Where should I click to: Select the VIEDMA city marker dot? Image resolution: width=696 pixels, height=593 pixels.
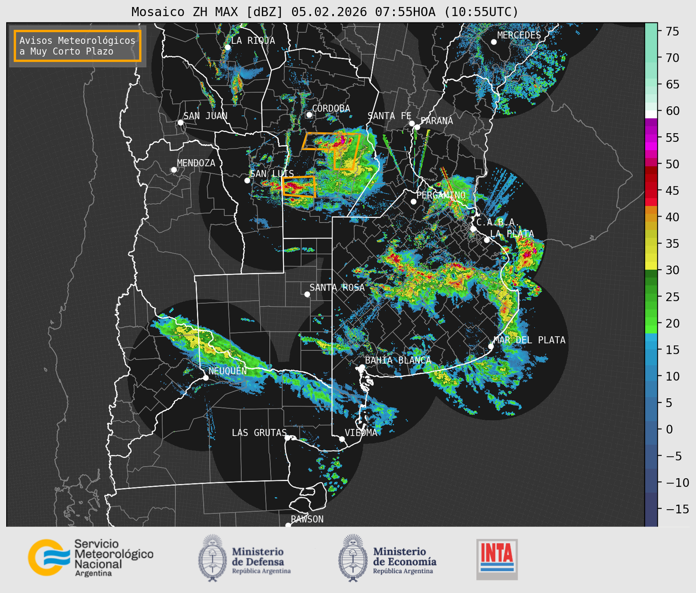(x=342, y=439)
